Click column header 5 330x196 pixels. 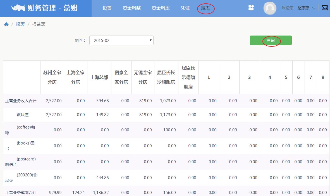pyautogui.click(x=286, y=78)
